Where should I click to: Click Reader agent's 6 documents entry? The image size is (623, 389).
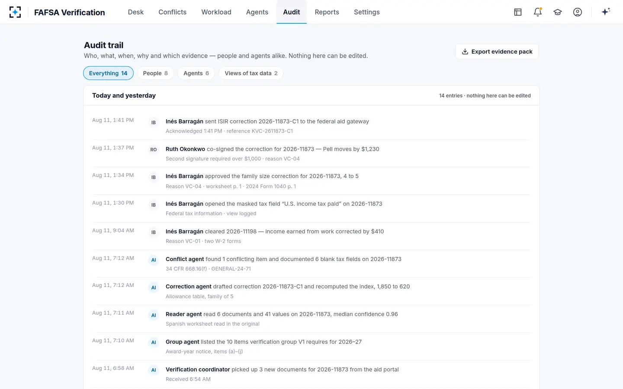click(x=311, y=319)
